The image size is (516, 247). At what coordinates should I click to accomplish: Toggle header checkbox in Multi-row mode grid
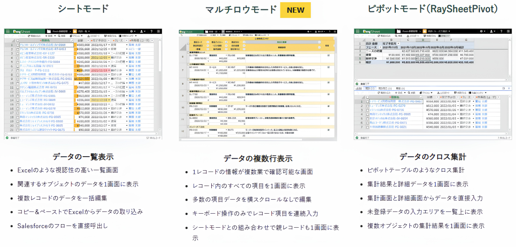coord(188,44)
